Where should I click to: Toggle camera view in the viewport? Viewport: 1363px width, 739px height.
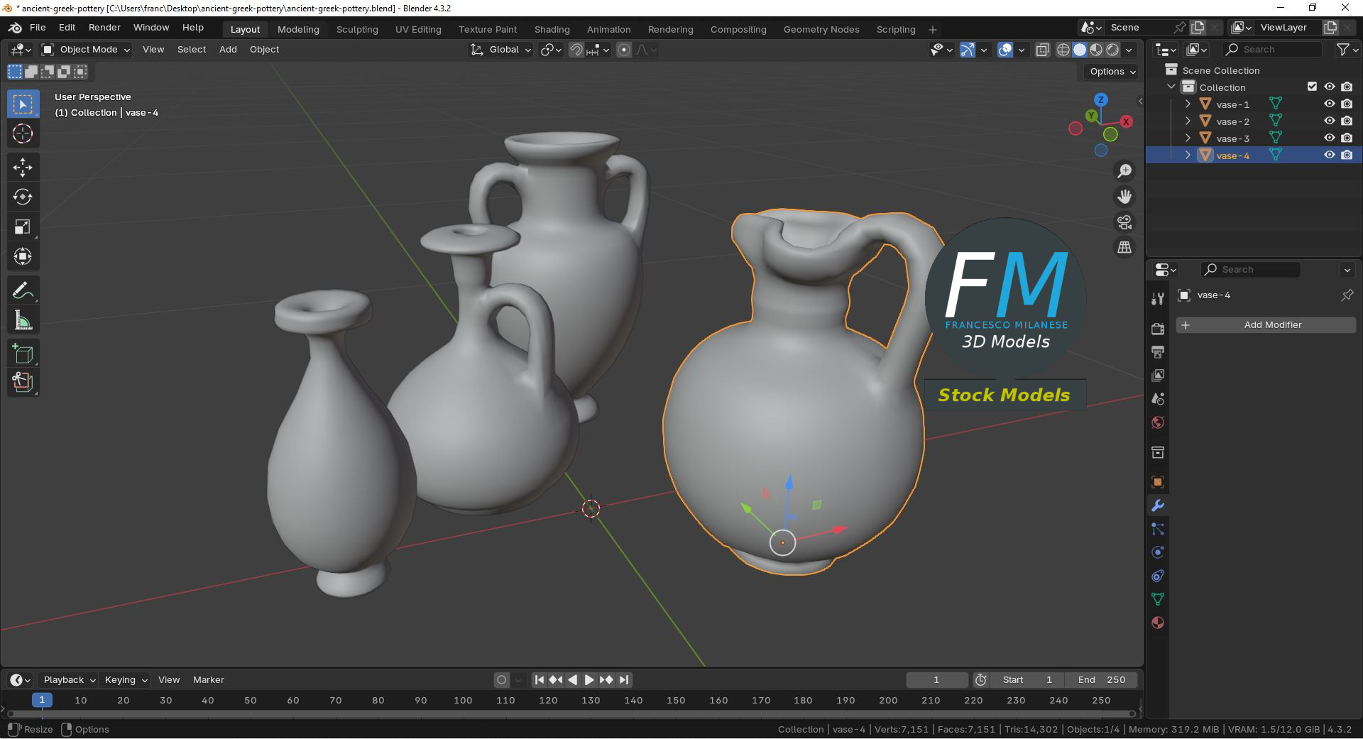[1124, 222]
